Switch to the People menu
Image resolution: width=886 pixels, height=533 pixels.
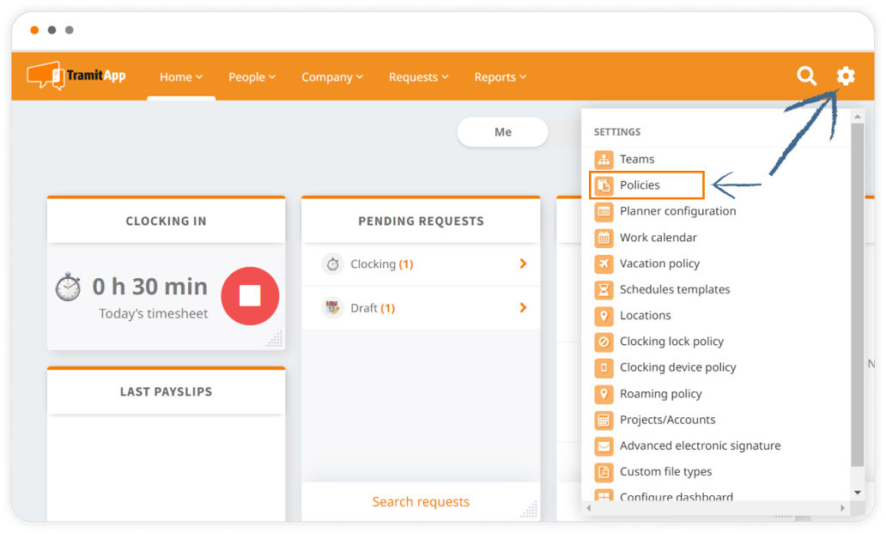pos(252,76)
